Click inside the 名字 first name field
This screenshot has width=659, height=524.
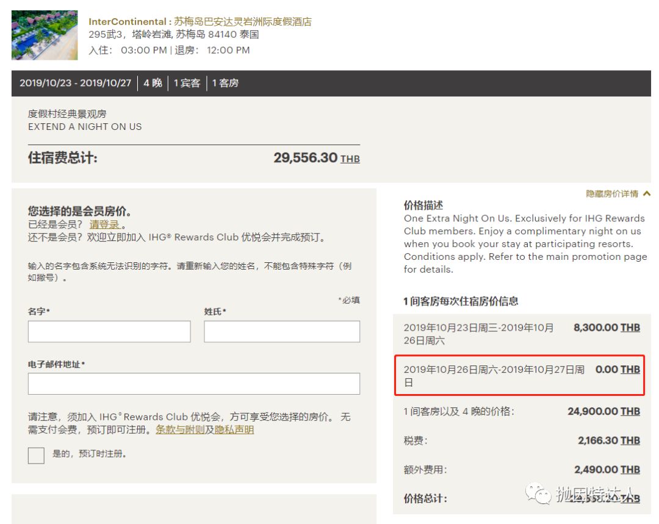point(109,332)
